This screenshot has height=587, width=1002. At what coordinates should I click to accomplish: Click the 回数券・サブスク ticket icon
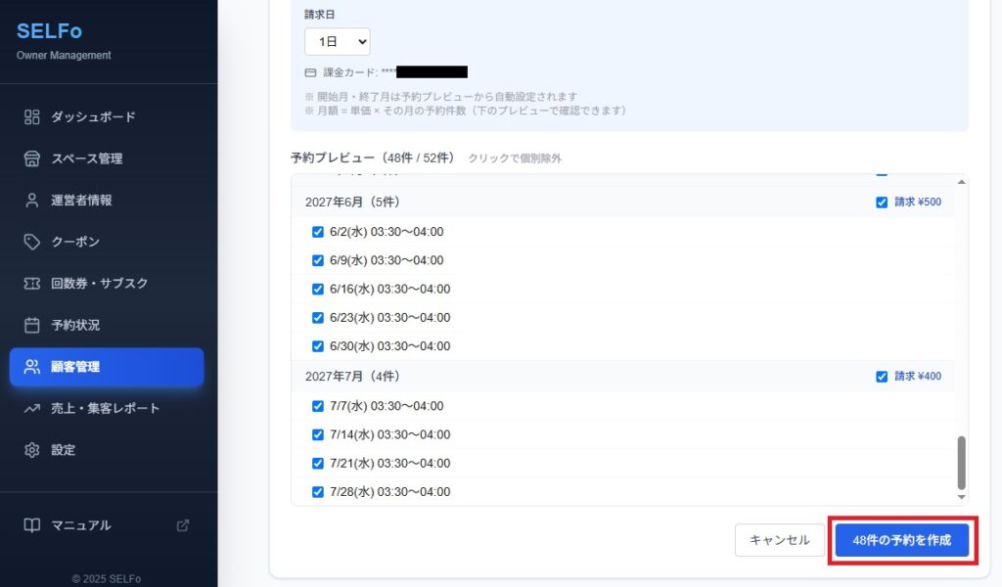[x=32, y=283]
